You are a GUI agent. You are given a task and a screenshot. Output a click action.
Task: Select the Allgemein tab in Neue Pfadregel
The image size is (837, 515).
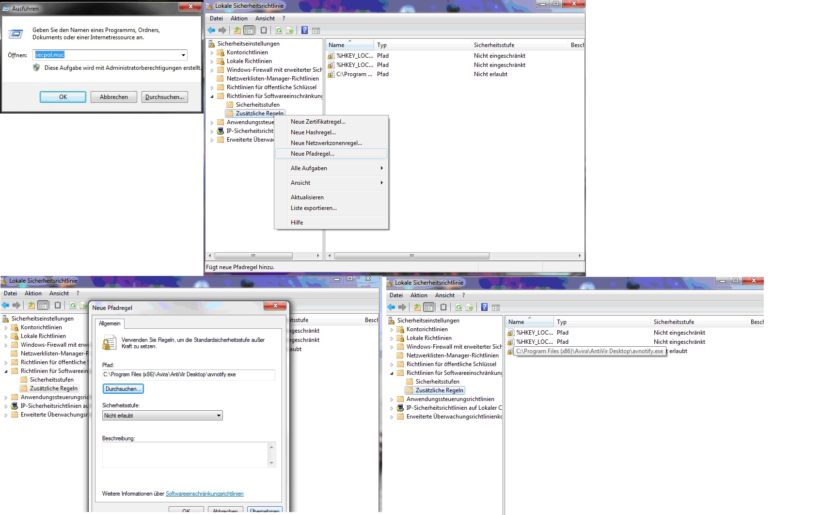tap(110, 323)
